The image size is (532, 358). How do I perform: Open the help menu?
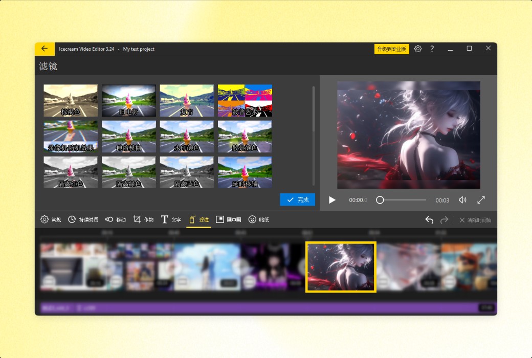click(x=432, y=49)
